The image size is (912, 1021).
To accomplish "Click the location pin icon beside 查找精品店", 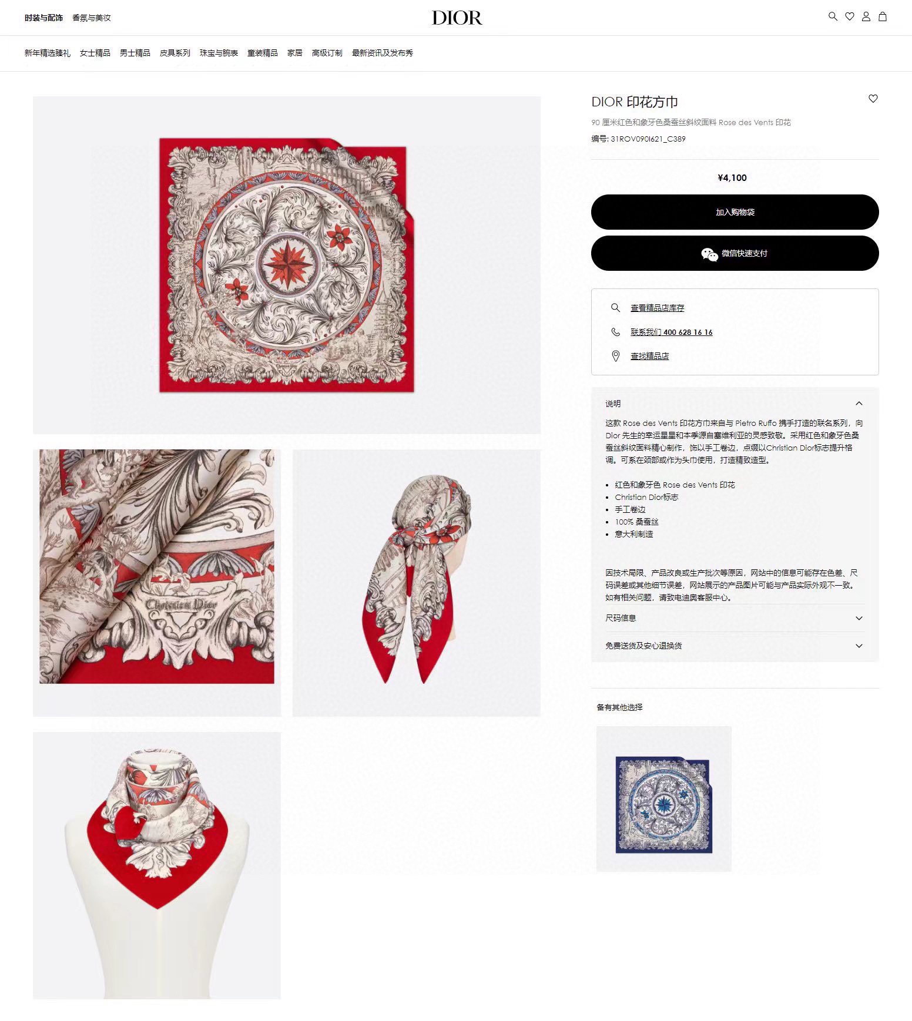I will point(615,356).
